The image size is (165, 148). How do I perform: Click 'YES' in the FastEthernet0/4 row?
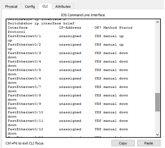click(98, 61)
